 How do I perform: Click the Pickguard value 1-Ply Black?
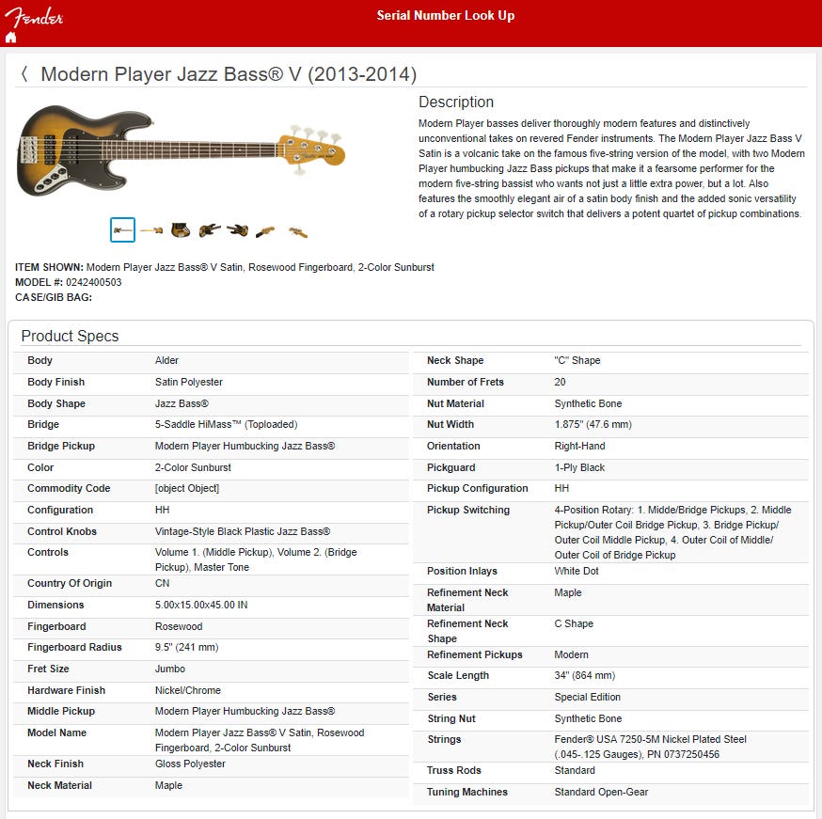tap(579, 467)
